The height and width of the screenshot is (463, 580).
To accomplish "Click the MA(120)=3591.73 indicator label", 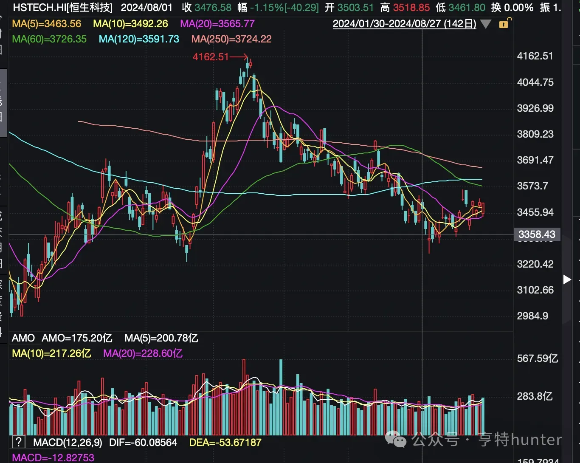I will (139, 39).
